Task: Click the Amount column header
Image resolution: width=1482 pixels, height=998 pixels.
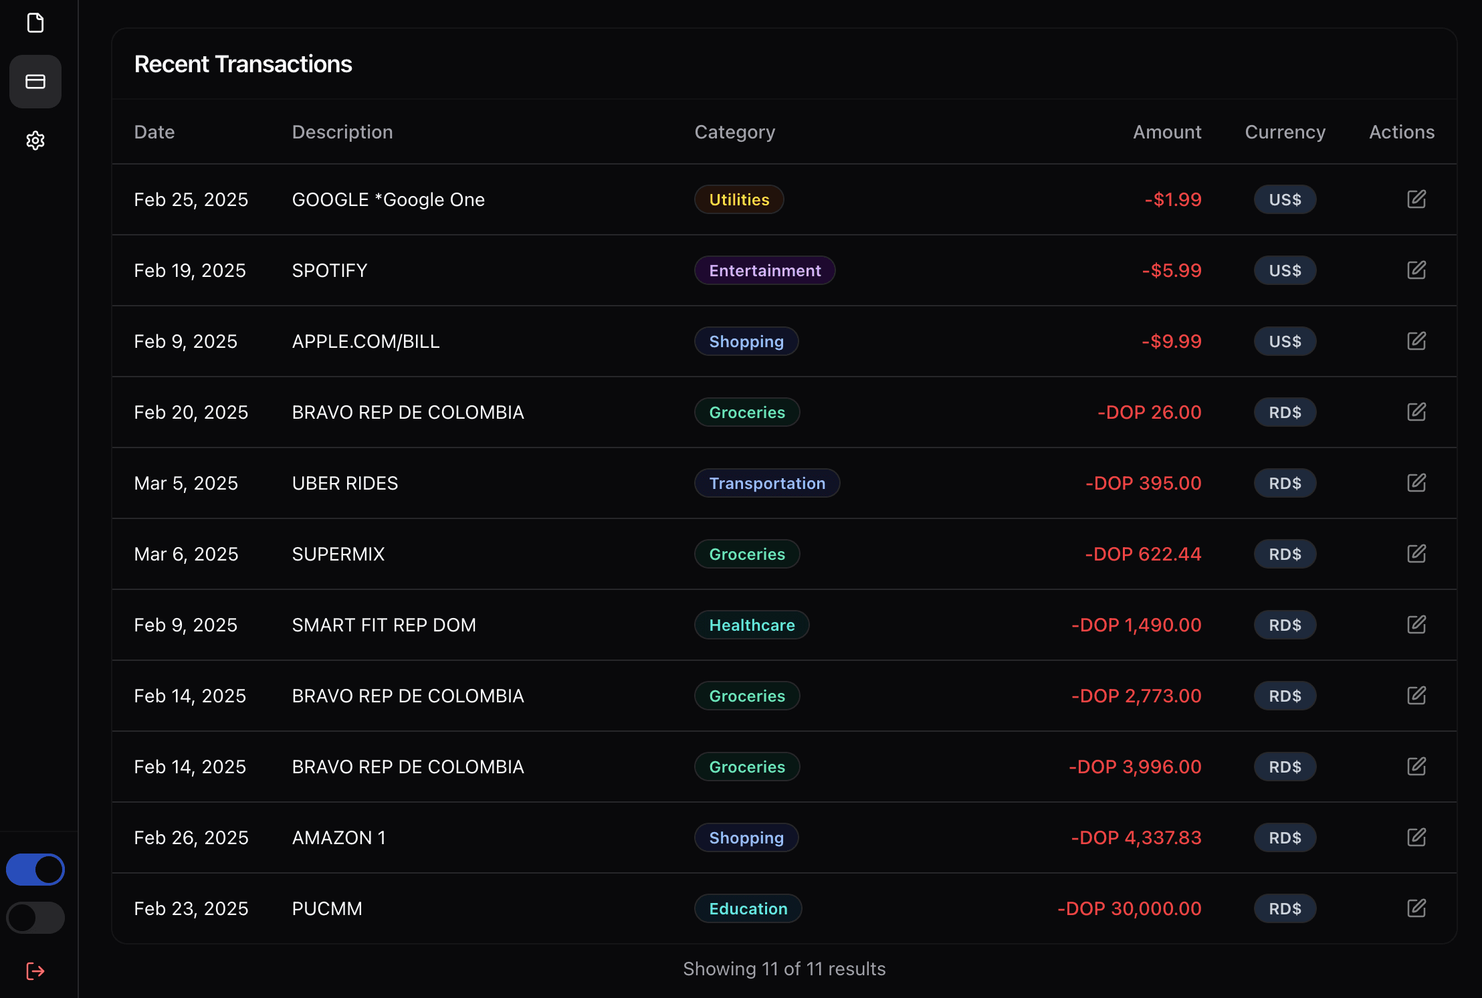Action: (1167, 132)
